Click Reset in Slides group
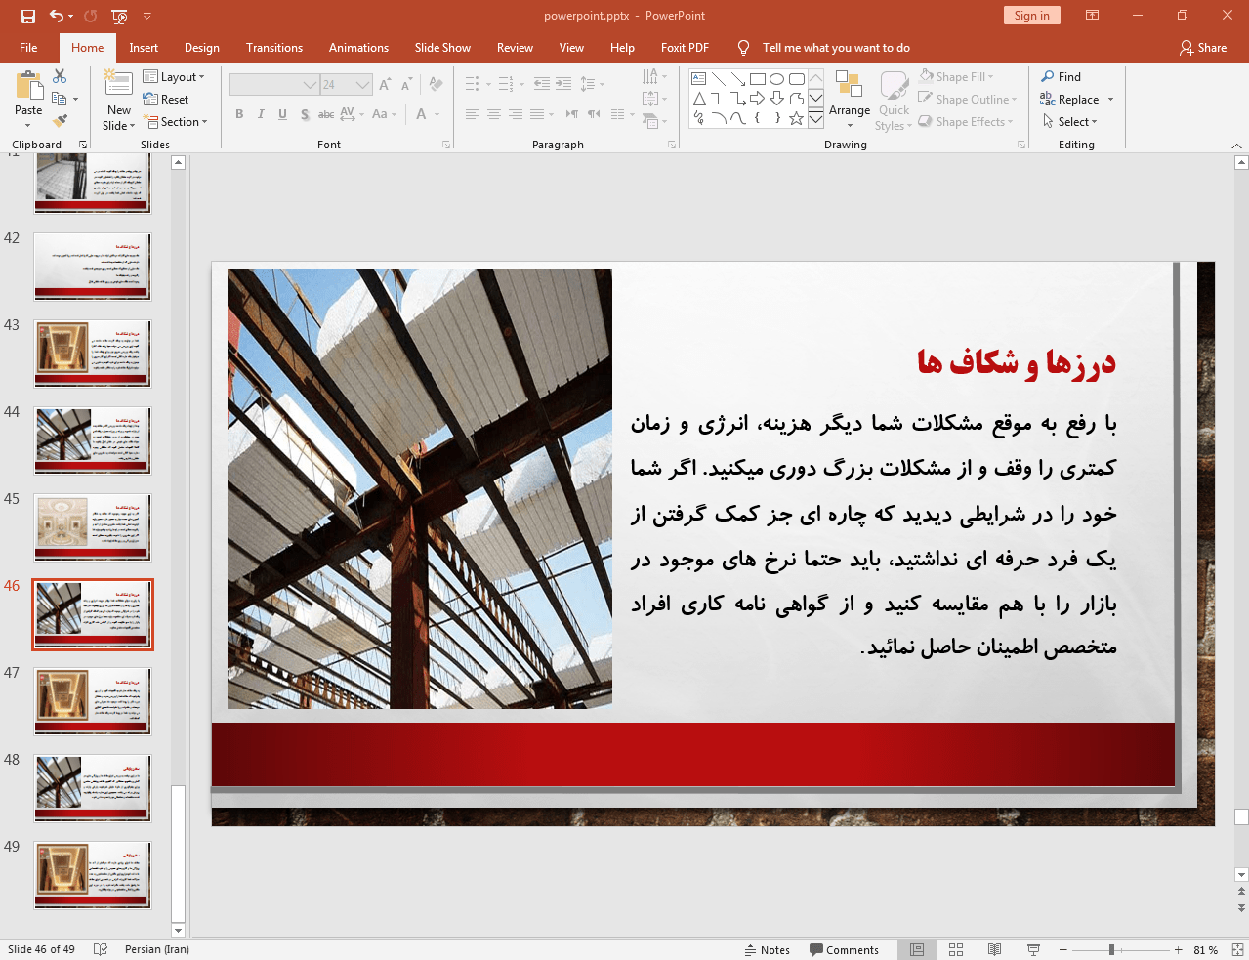 (x=166, y=99)
